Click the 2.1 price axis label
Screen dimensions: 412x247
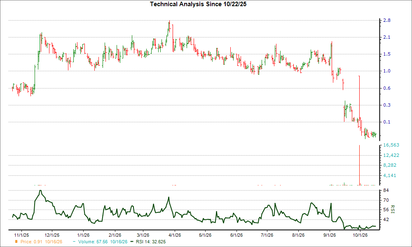click(387, 37)
